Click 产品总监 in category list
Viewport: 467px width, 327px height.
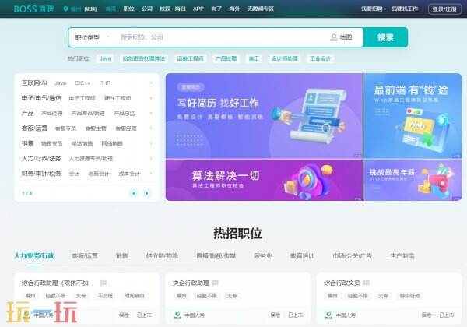tap(125, 113)
